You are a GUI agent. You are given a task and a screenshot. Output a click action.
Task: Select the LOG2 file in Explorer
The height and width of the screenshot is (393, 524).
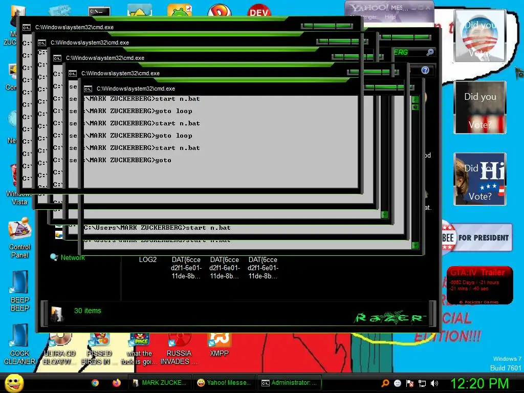coord(148,259)
